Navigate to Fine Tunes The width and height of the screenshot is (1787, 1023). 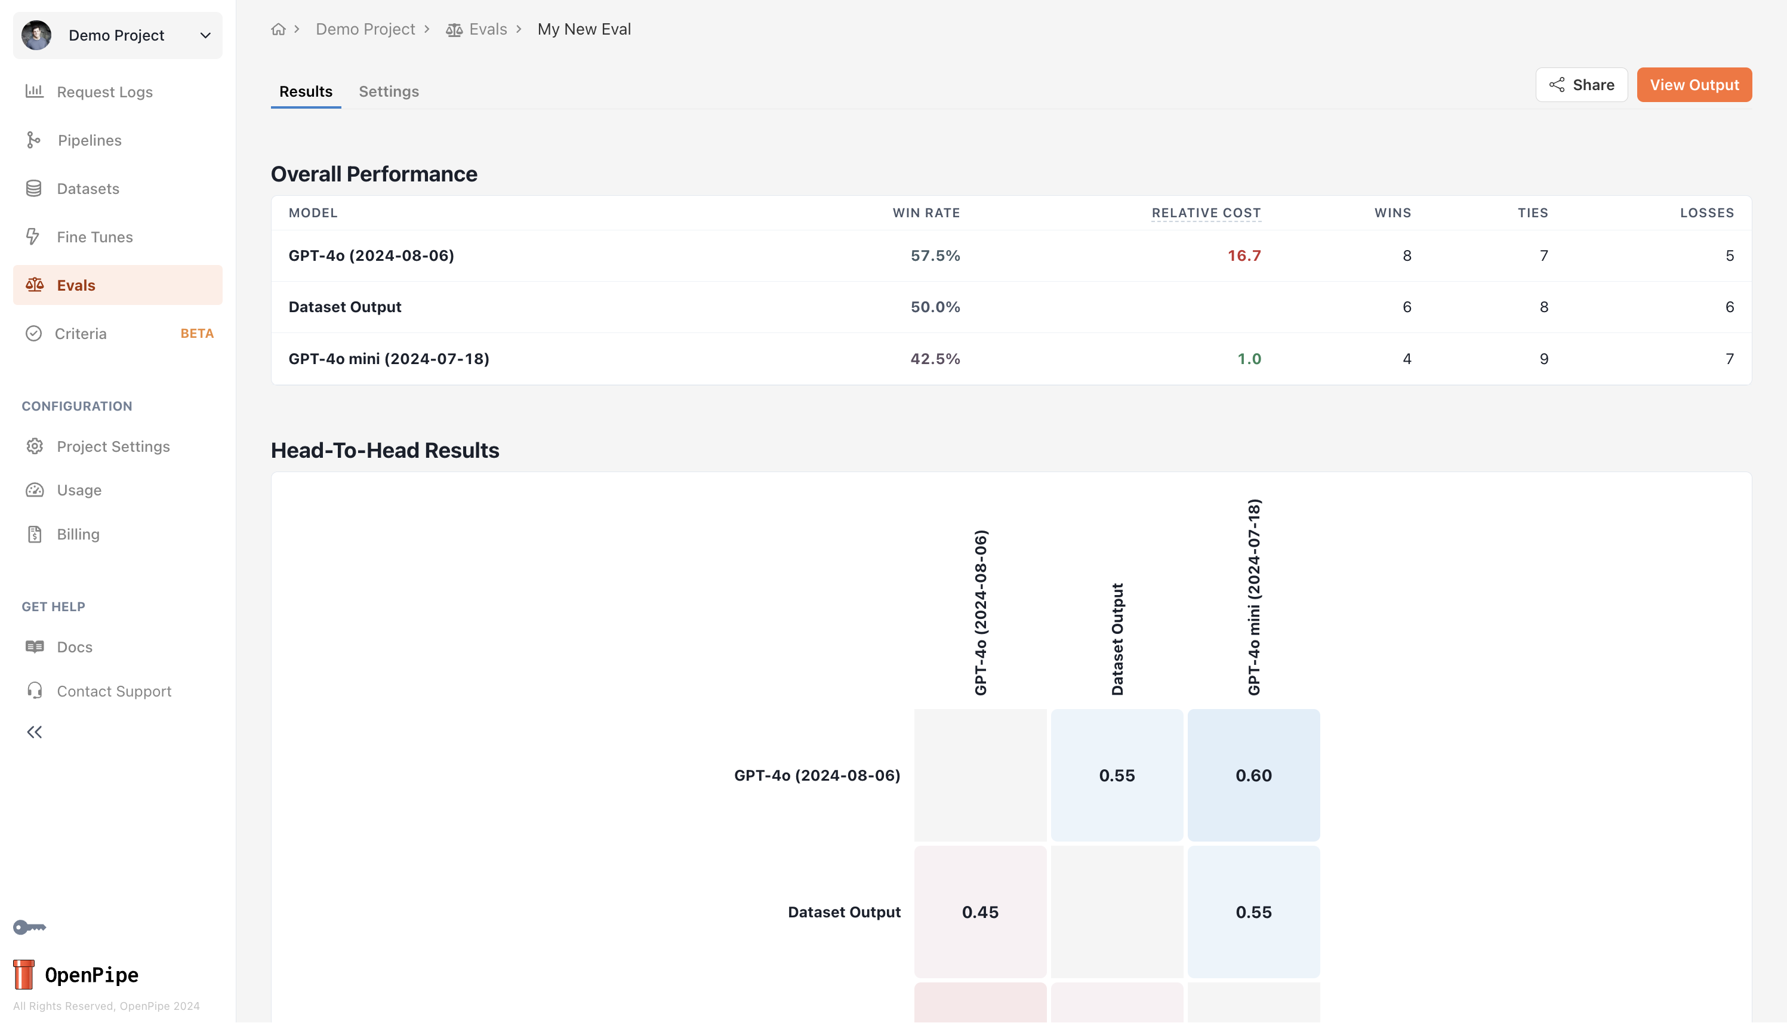[94, 237]
